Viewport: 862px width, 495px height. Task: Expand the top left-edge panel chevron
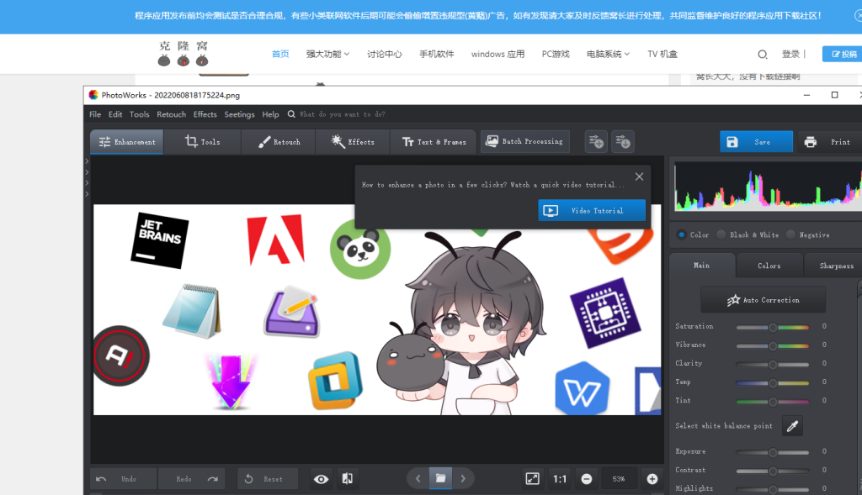click(87, 161)
